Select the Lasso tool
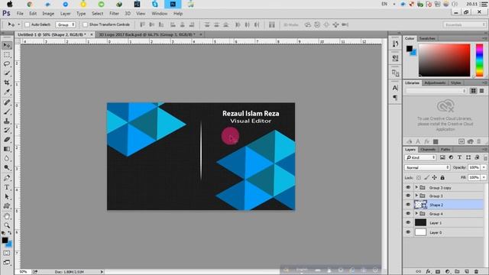Screen dimensions: 489x275 tap(7, 64)
